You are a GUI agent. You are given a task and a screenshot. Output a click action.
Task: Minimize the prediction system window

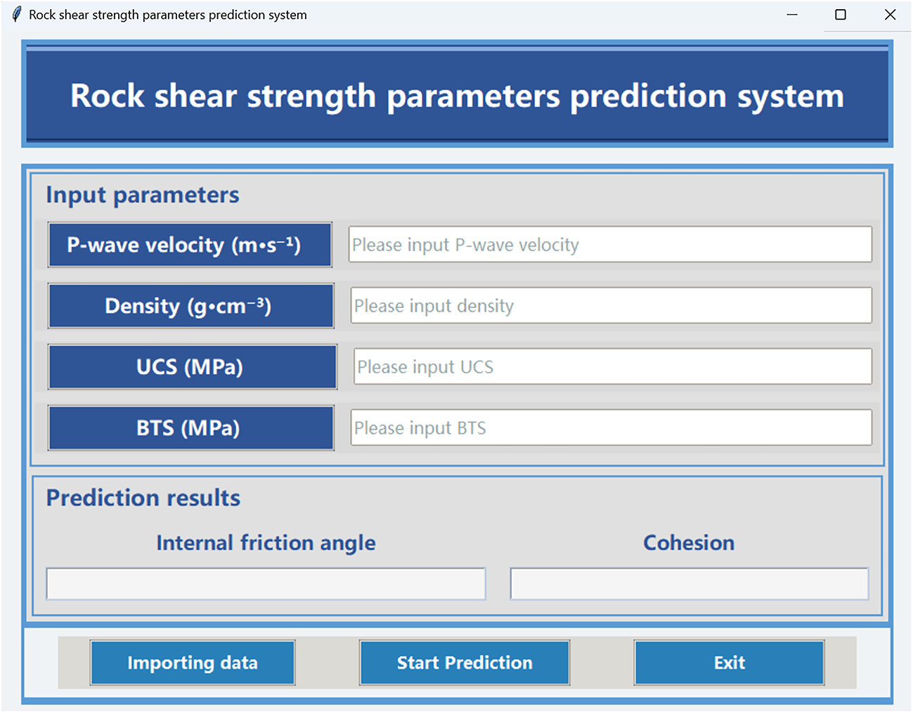coord(792,15)
